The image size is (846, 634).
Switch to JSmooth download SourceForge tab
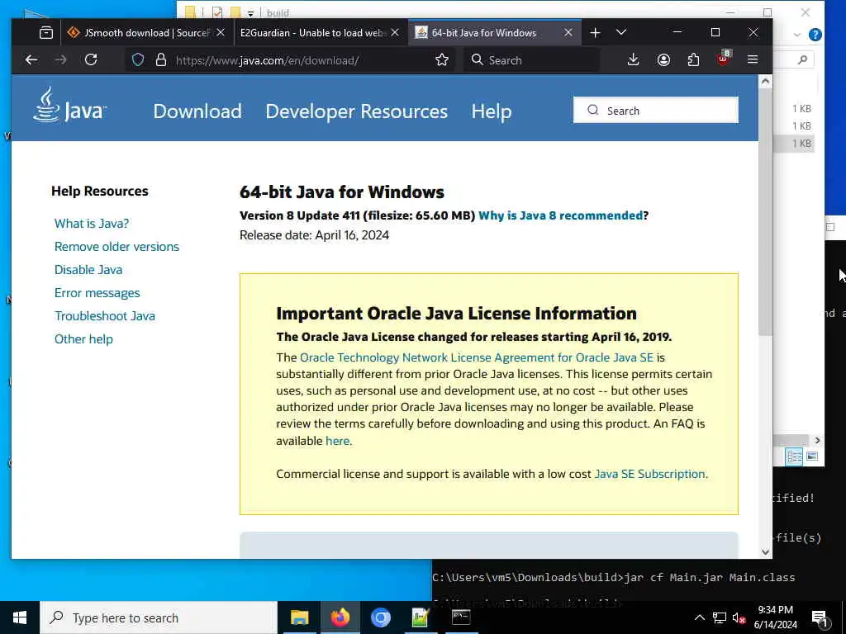click(x=146, y=33)
